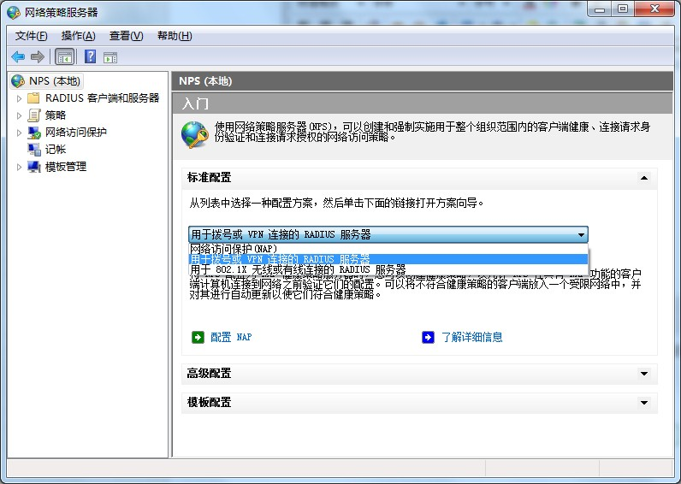Click the Forward arrow toolbar icon

(37, 56)
